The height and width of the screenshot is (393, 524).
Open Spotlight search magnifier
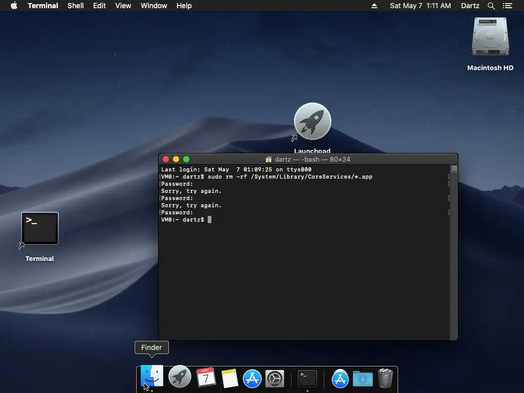click(x=491, y=6)
